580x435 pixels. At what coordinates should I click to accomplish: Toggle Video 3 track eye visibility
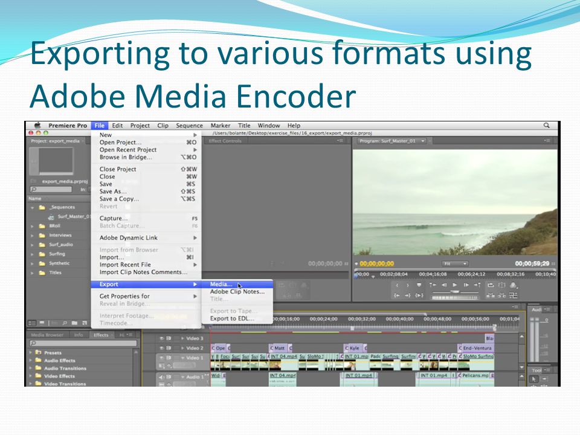(161, 338)
